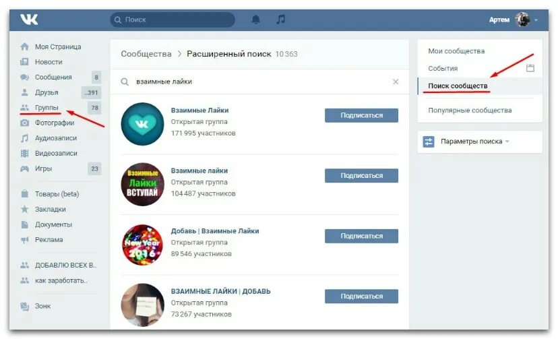Screen dimensions: 558x339
Task: Open Закладки in left menu
Action: pyautogui.click(x=50, y=209)
